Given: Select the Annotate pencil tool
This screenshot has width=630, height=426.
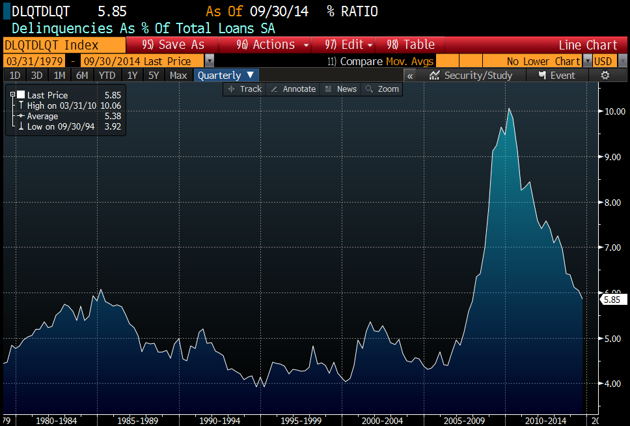Looking at the screenshot, I should pyautogui.click(x=293, y=89).
